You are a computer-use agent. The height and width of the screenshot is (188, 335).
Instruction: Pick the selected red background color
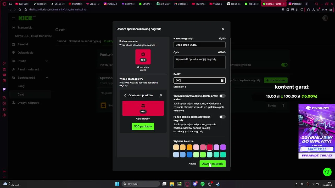pyautogui.click(x=209, y=148)
